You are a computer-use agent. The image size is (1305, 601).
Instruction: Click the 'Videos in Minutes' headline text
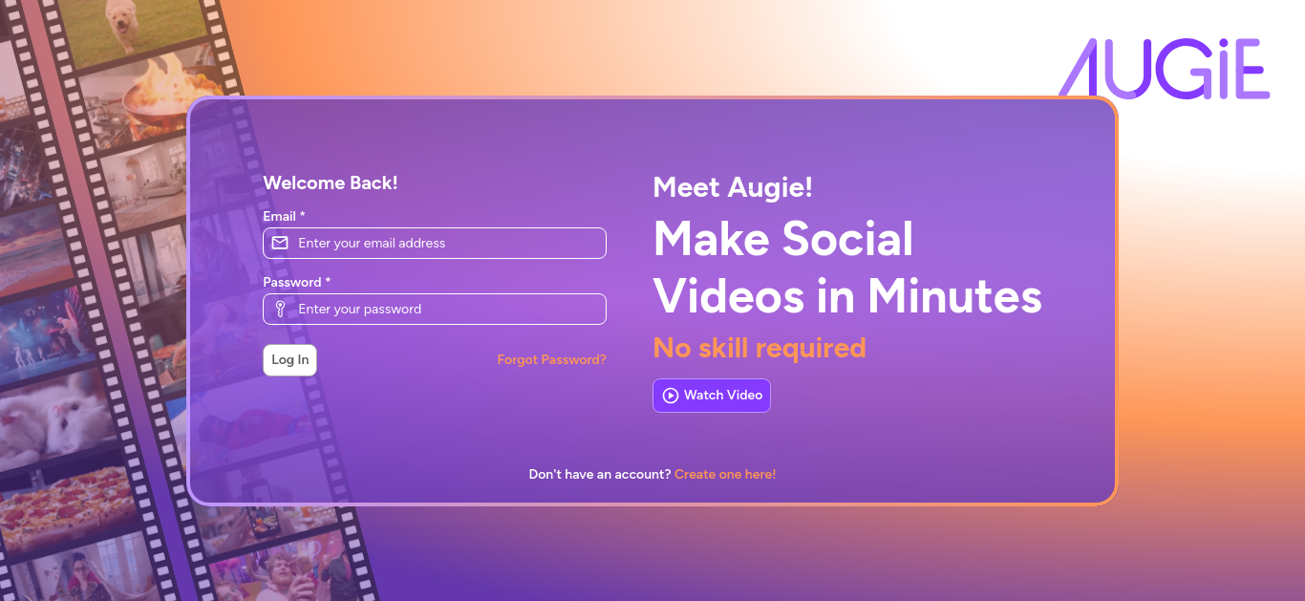(x=847, y=295)
